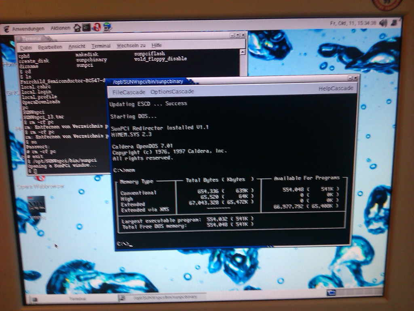
Task: Click the Terminal scrollbar up arrow
Action: tap(243, 52)
